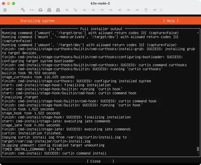Close the full installer output view

[x=100, y=161]
